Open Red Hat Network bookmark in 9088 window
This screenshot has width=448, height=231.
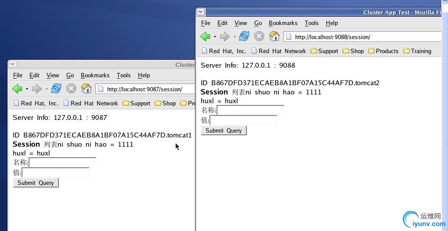278,51
